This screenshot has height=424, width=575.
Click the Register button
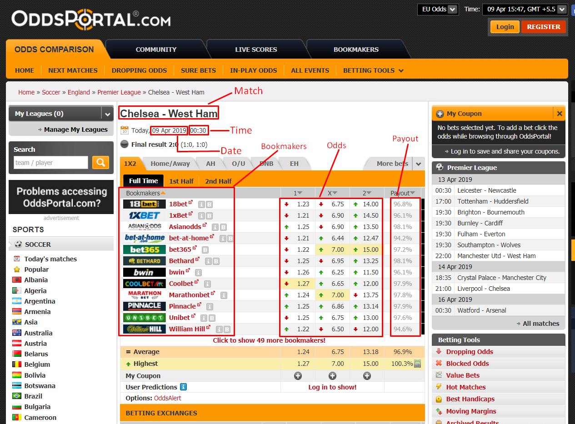[544, 27]
